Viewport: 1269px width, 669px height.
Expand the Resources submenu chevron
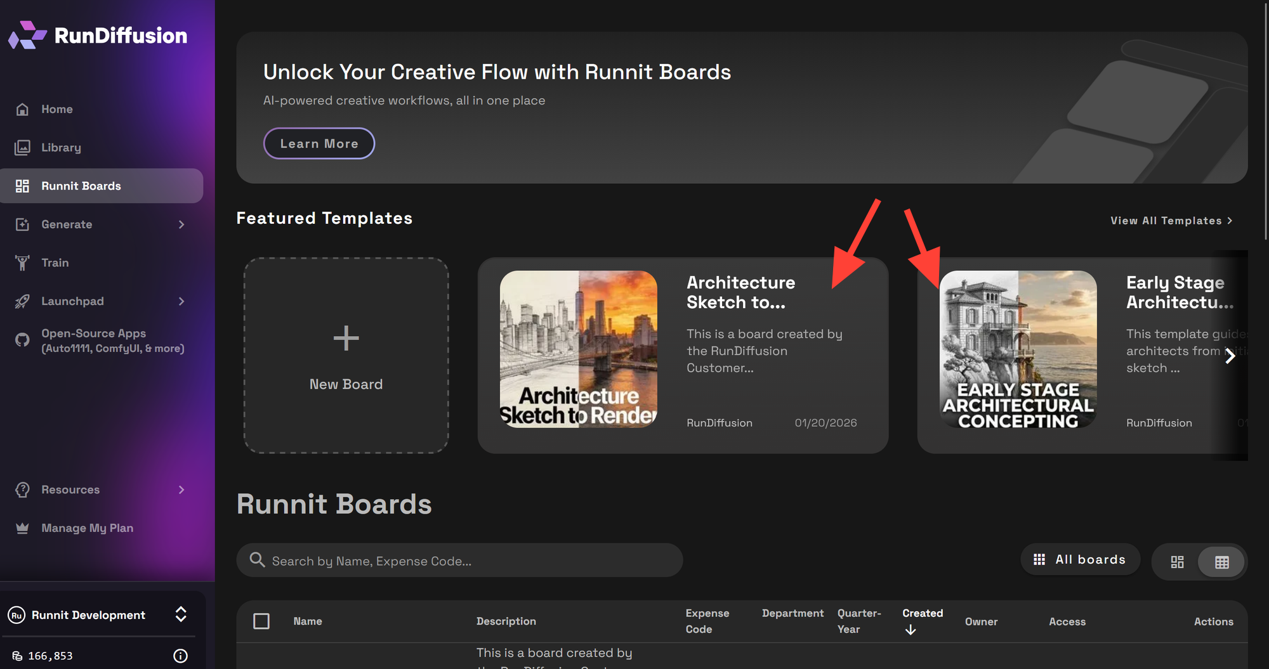point(181,490)
